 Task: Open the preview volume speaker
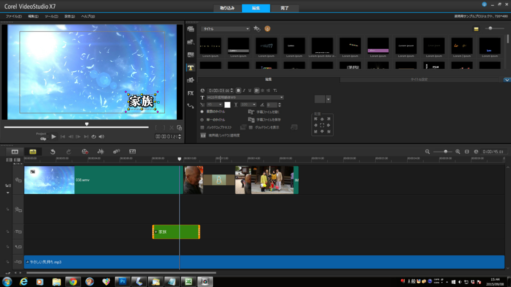102,137
